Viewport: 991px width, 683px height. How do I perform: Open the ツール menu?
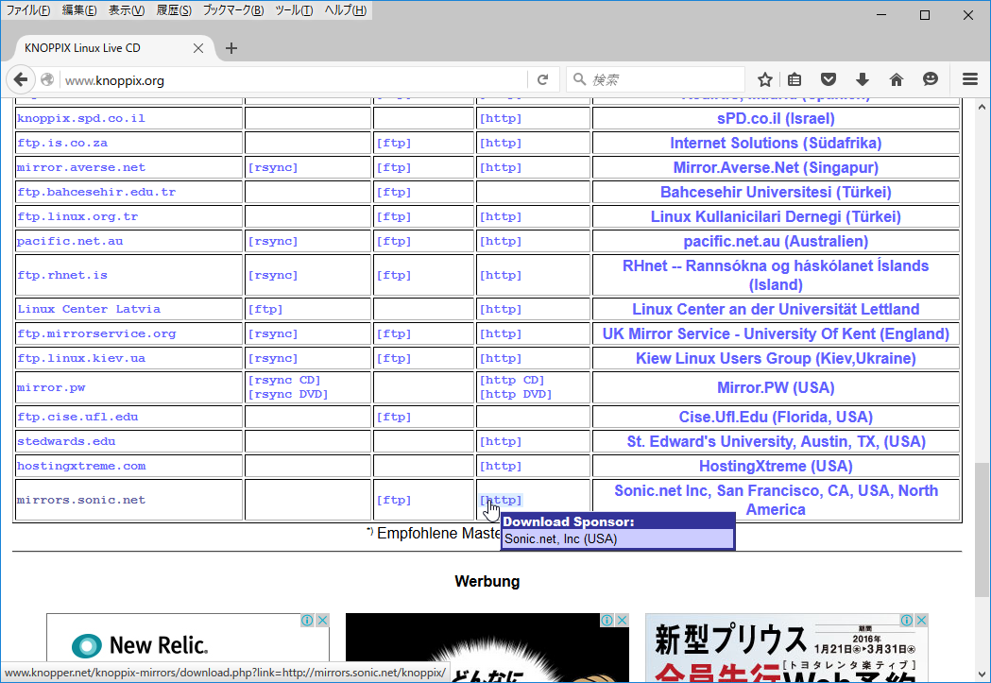294,10
